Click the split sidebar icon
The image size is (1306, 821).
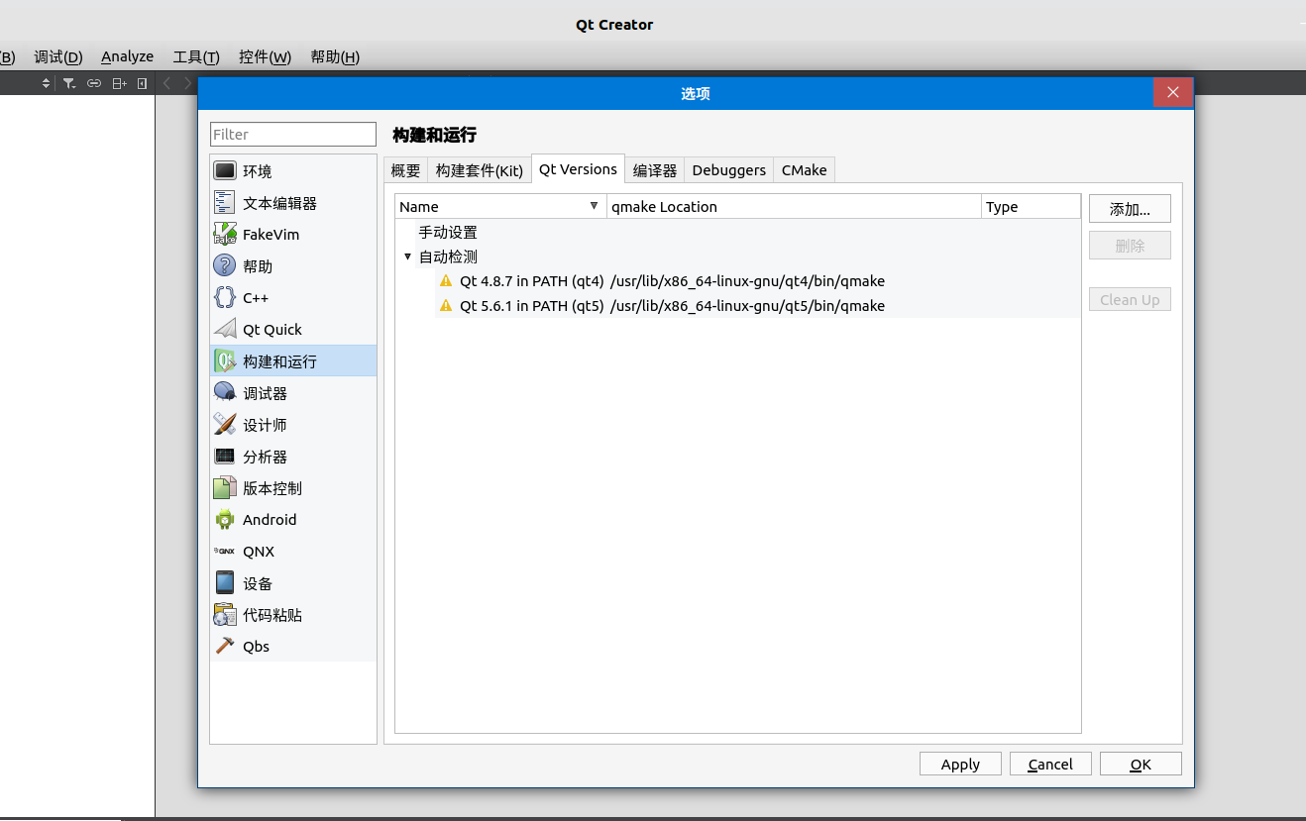pyautogui.click(x=119, y=84)
